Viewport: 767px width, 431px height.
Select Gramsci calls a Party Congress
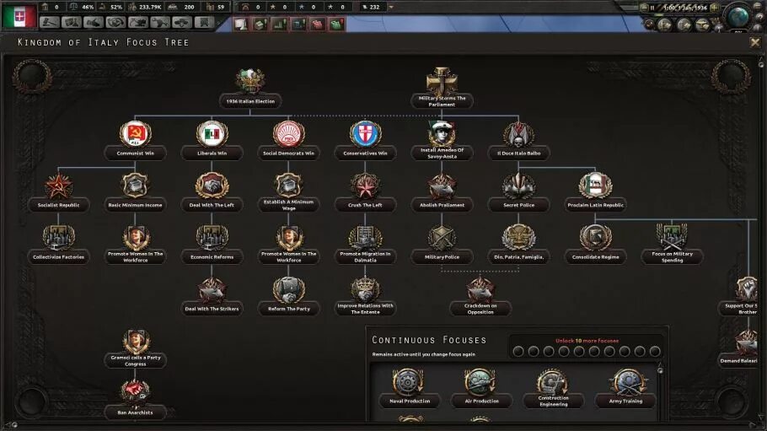(135, 347)
